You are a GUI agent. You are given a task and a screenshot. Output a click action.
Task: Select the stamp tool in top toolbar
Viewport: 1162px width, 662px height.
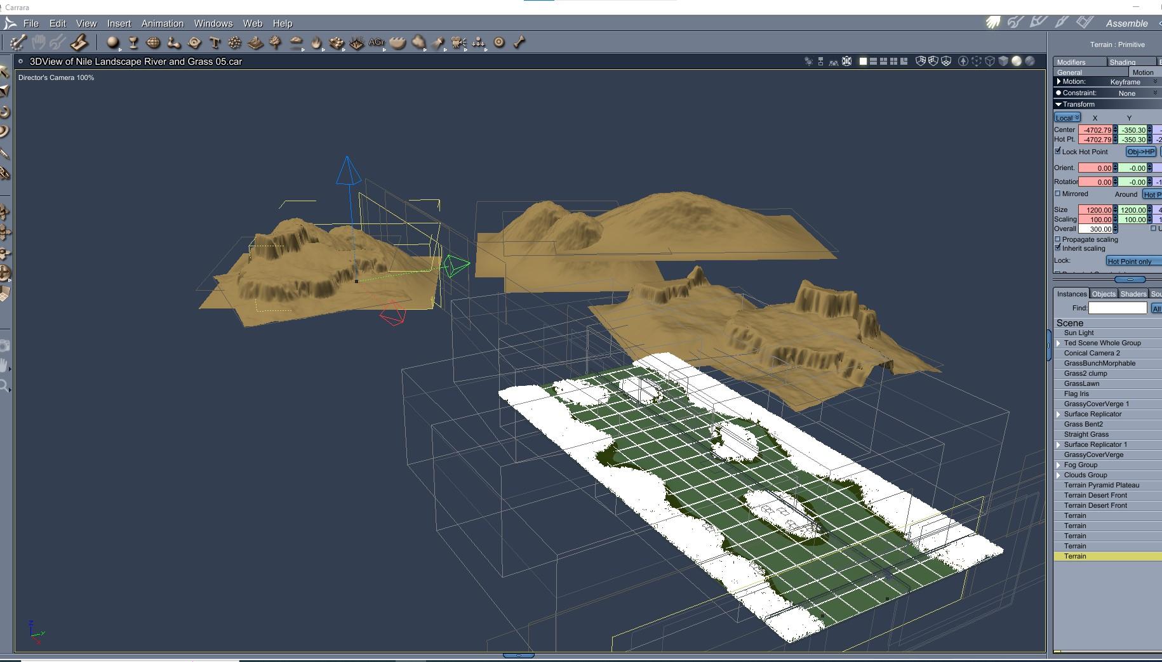pos(79,43)
